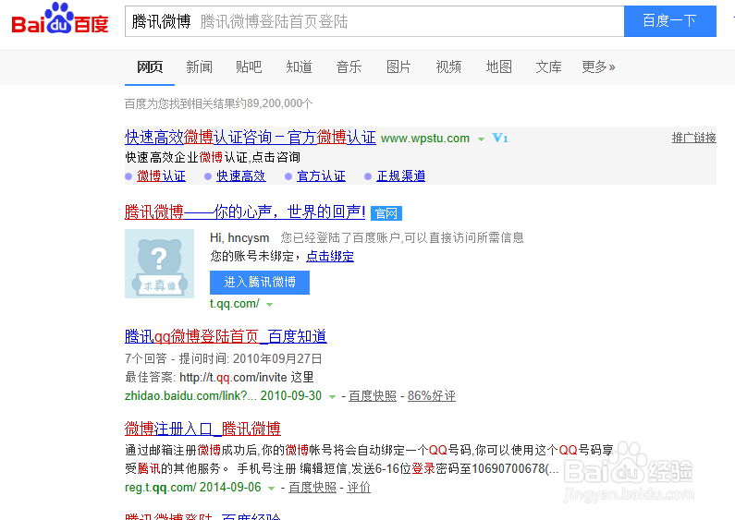Viewport: 735px width, 520px height.
Task: Click the Baidu logo
Action: point(60,18)
